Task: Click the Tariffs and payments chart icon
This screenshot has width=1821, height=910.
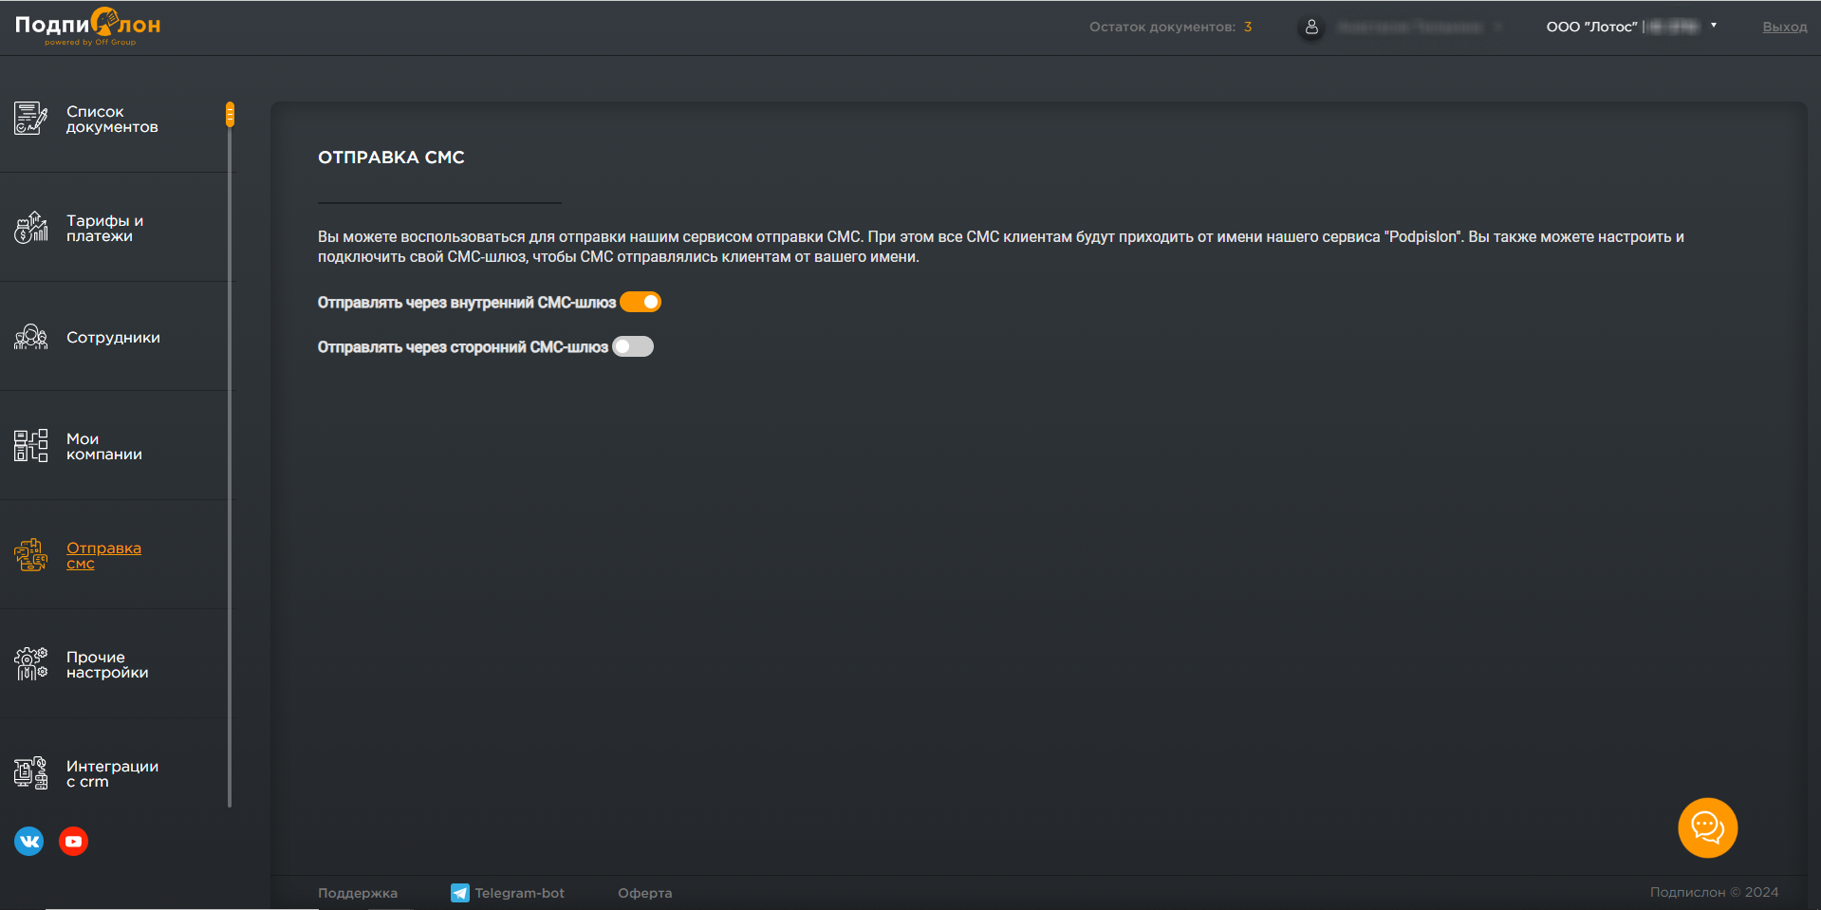Action: (30, 228)
